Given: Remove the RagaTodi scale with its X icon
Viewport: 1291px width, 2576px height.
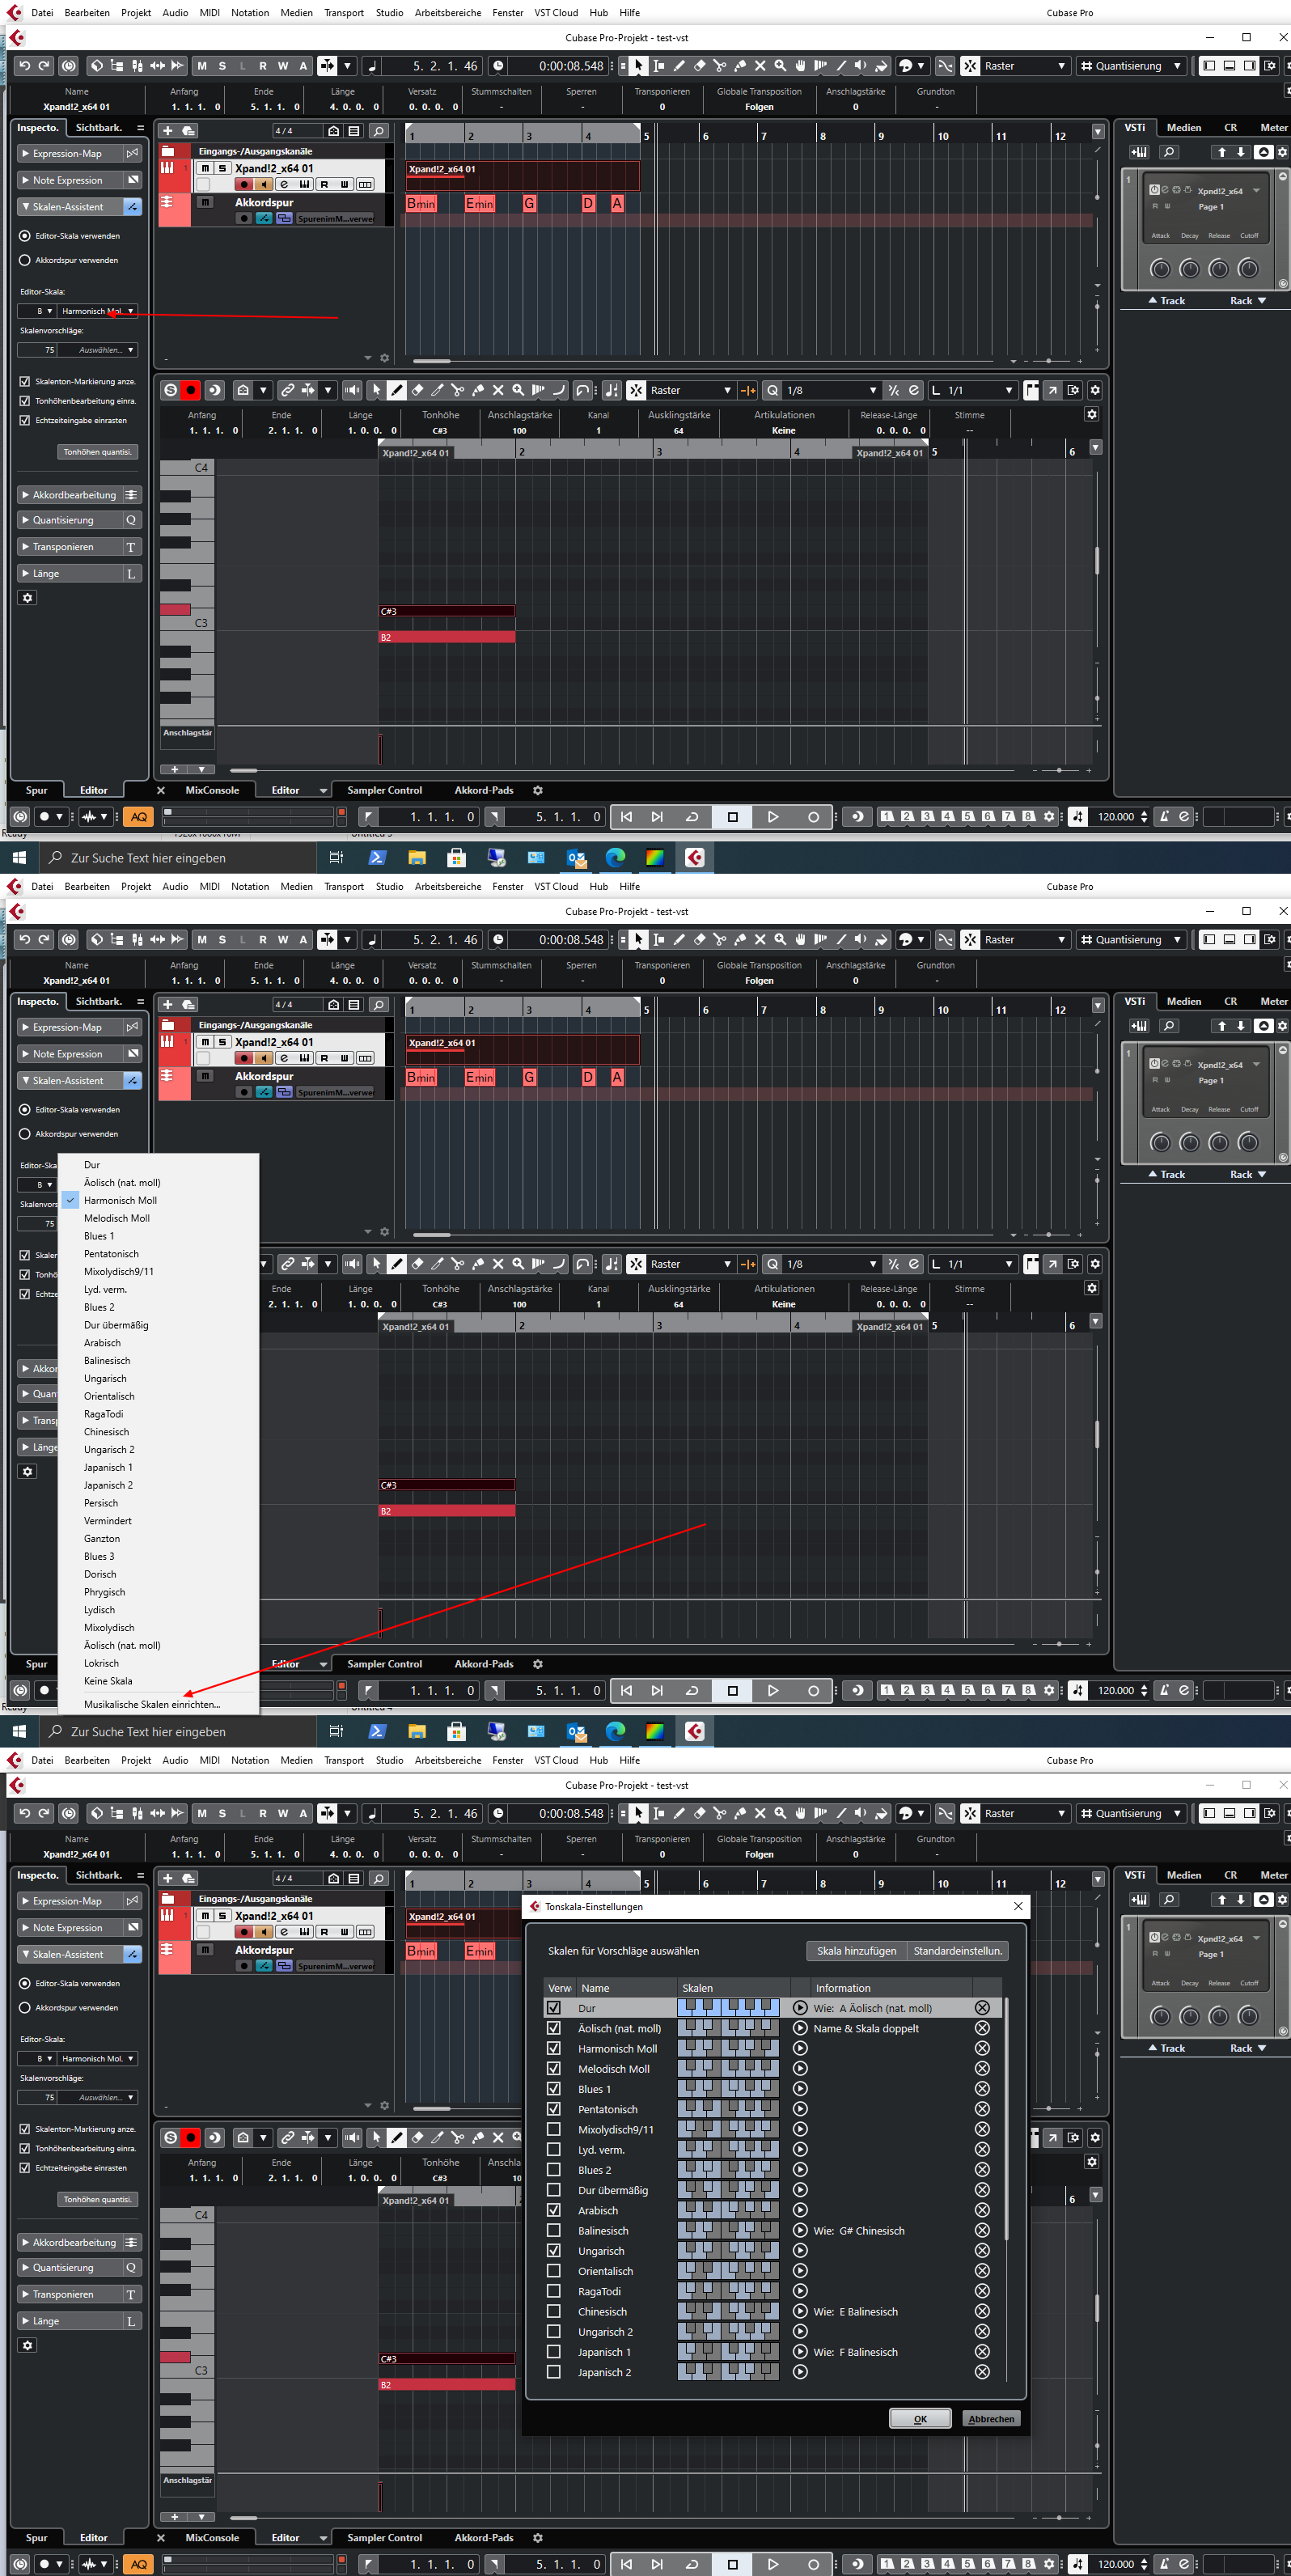Looking at the screenshot, I should 982,2291.
